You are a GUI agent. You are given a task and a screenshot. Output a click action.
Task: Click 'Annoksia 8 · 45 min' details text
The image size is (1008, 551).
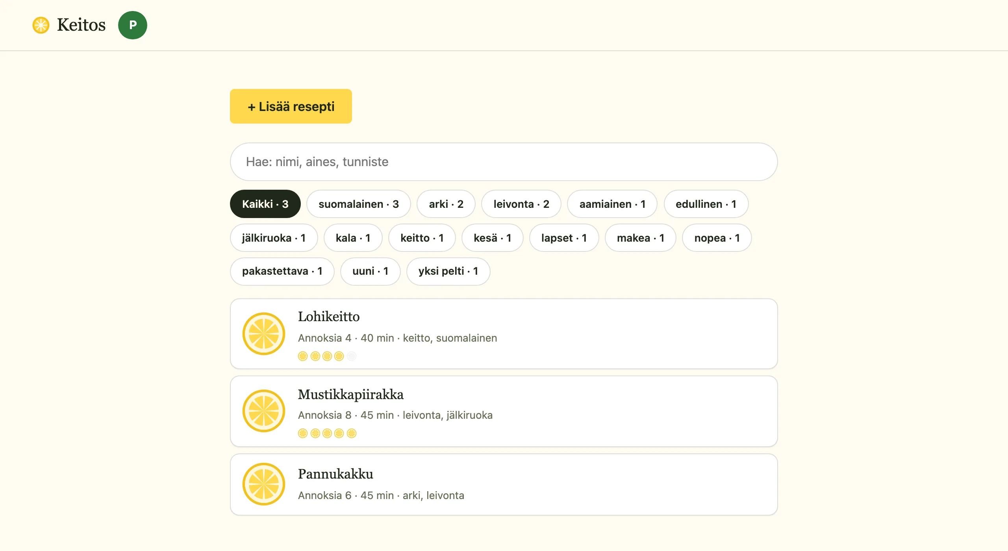[346, 415]
